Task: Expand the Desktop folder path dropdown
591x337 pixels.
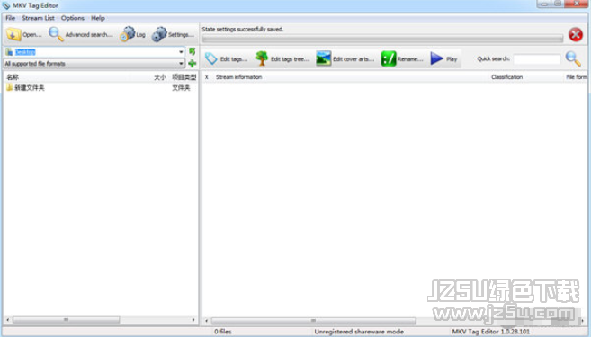Action: 181,52
